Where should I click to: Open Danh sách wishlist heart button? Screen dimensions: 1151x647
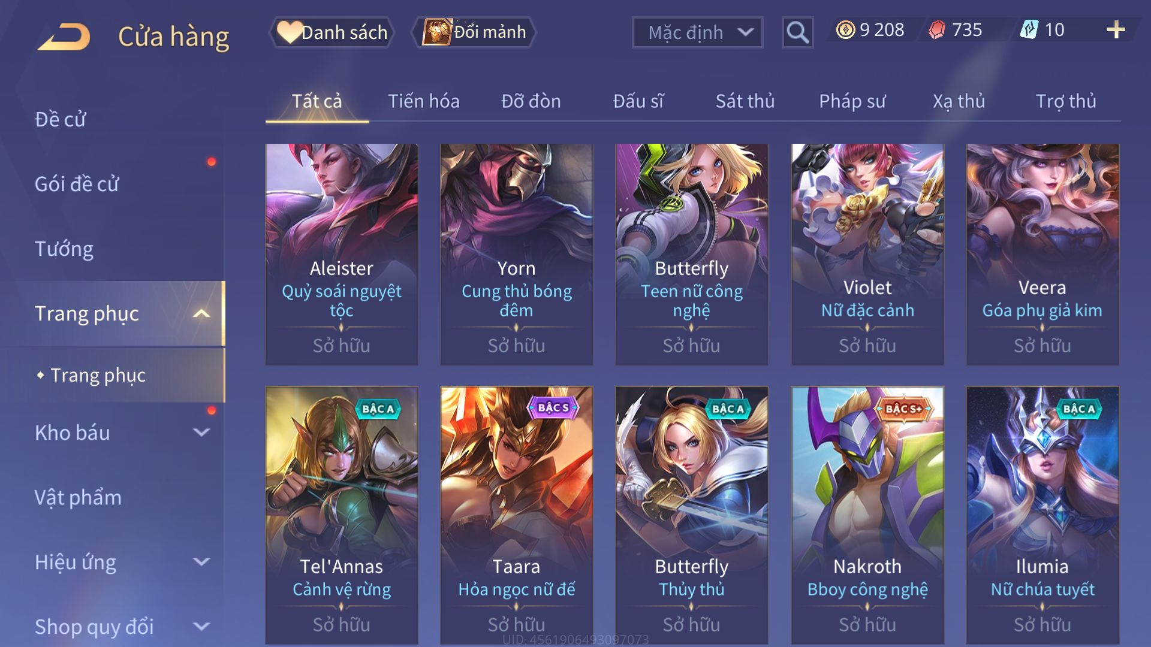click(x=332, y=32)
